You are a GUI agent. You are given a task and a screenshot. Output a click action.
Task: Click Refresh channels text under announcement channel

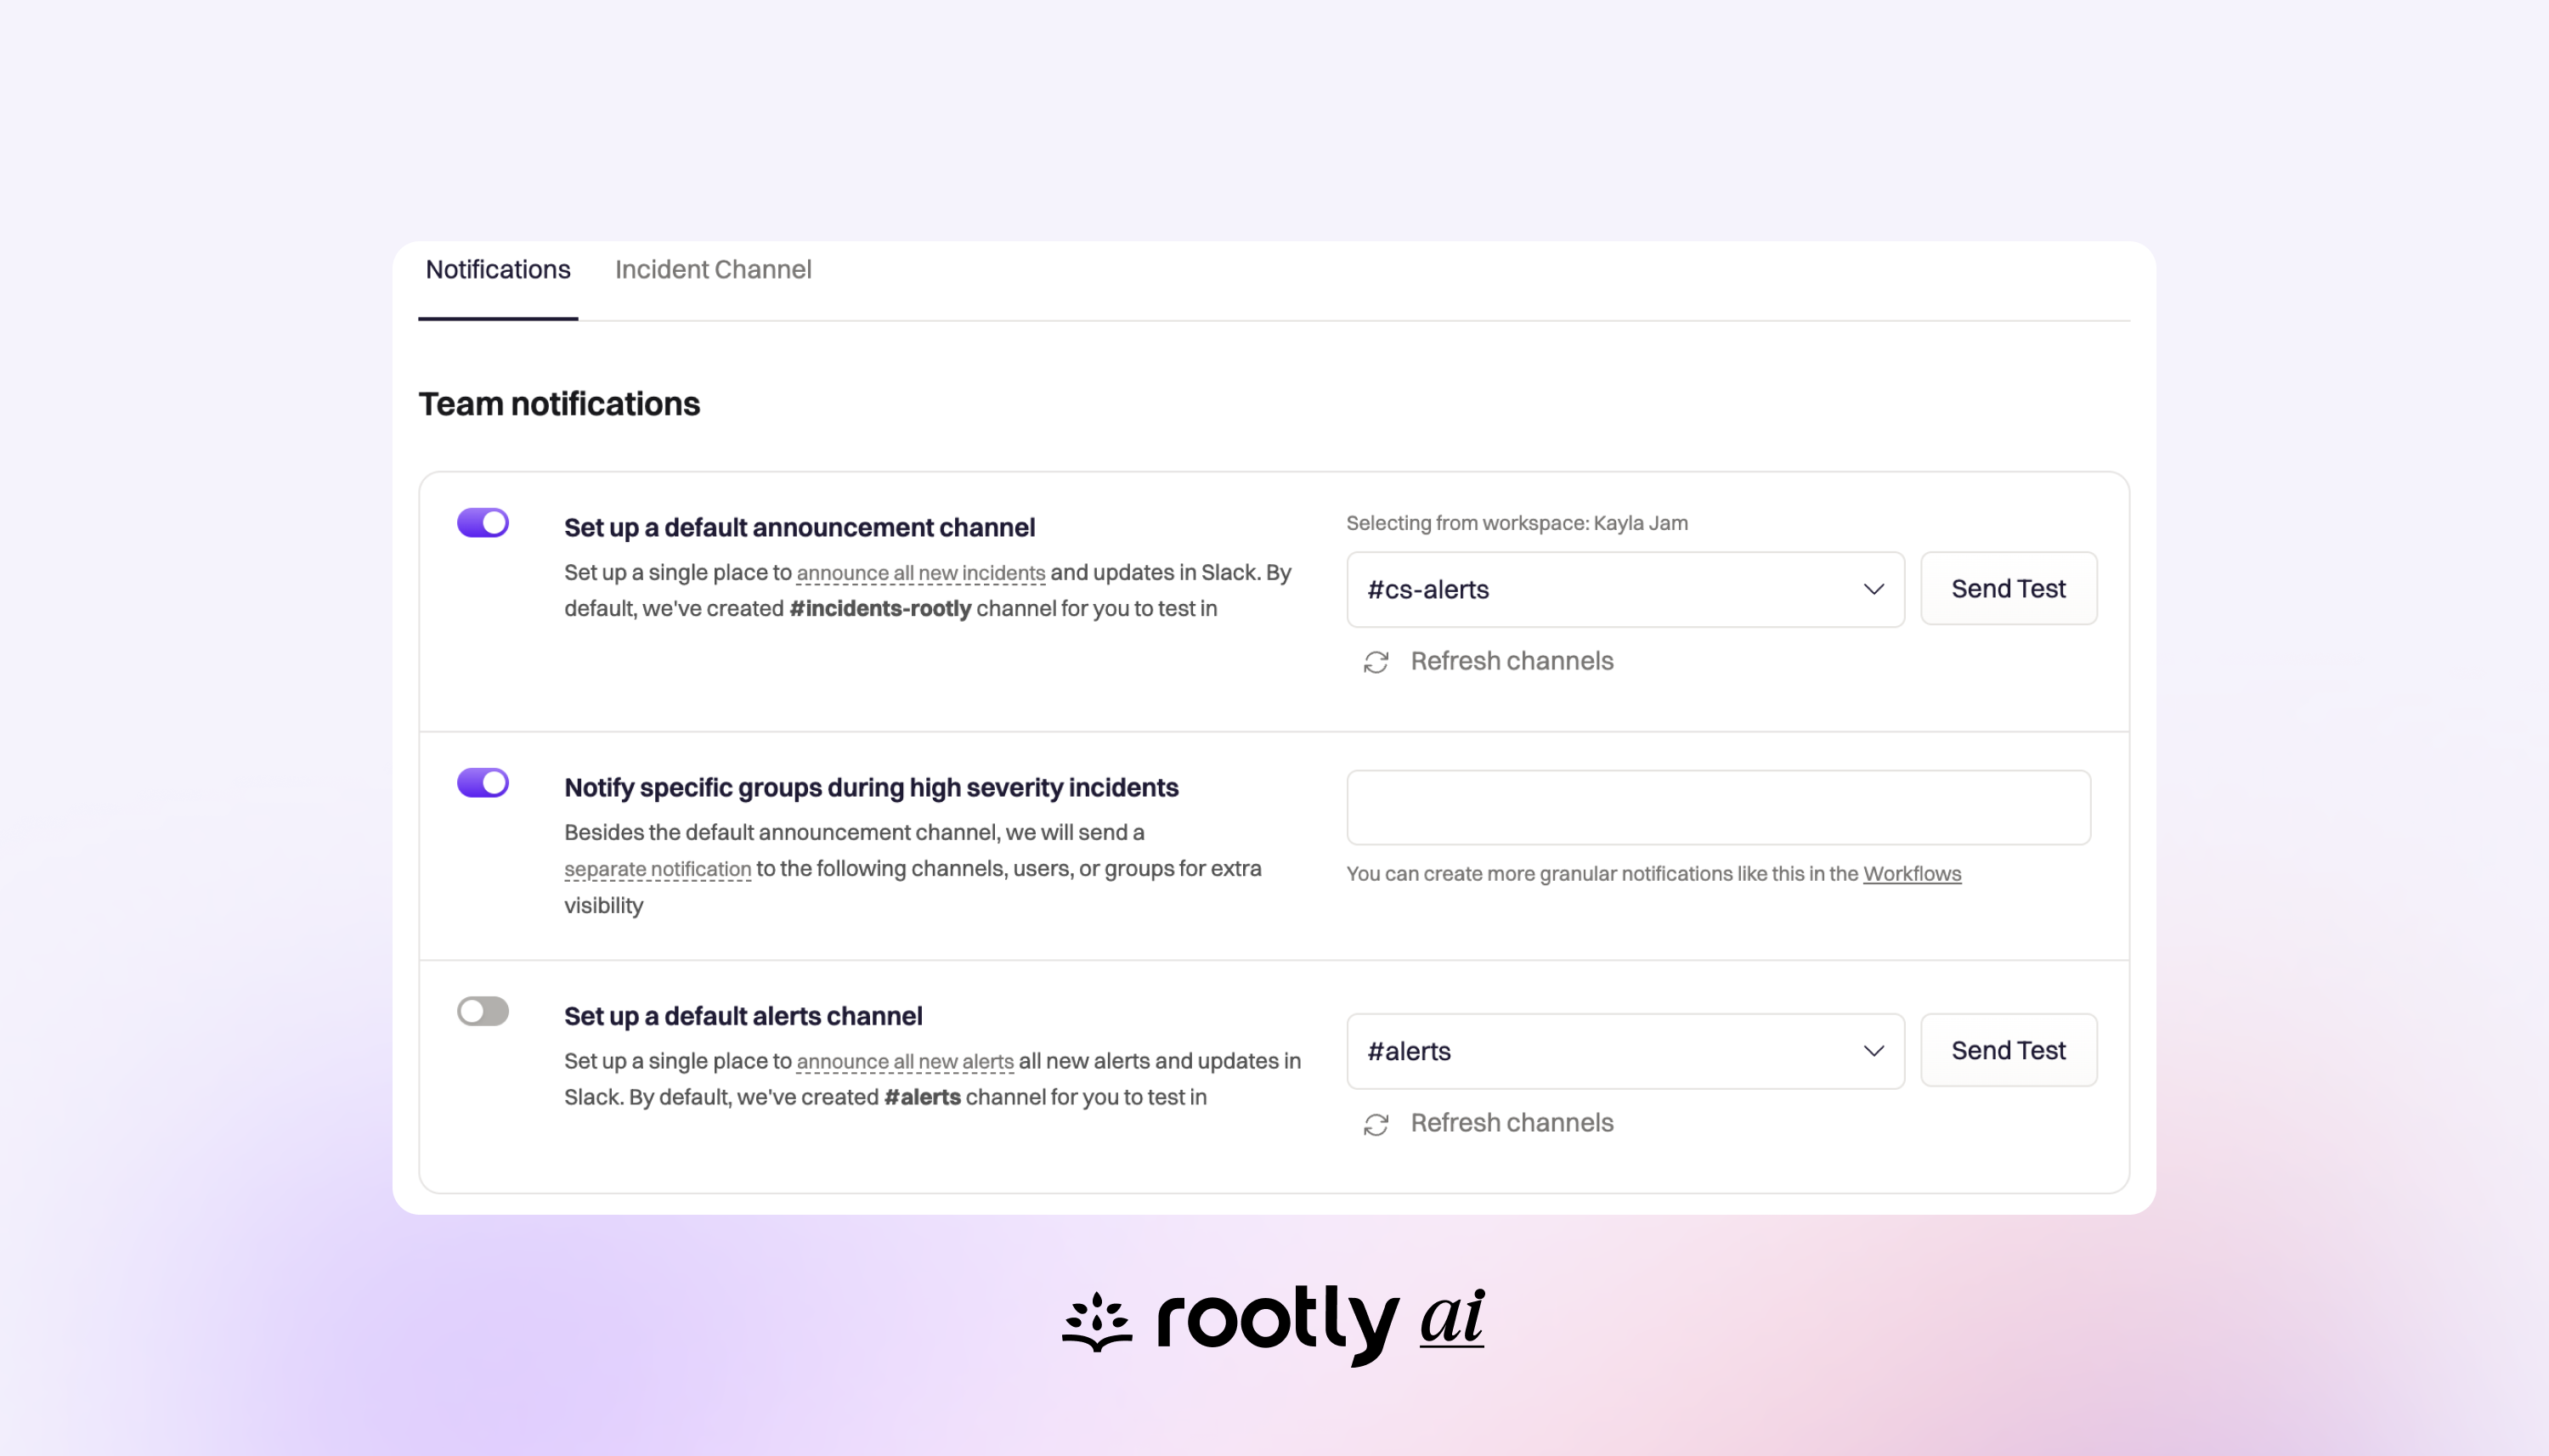[x=1512, y=661]
